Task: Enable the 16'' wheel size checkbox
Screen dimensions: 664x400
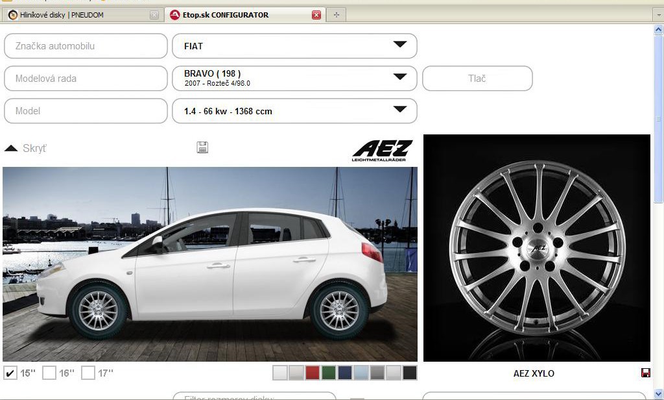Action: [49, 373]
